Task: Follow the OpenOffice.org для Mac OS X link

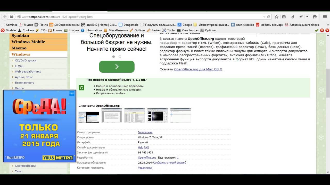Action: click(198, 69)
